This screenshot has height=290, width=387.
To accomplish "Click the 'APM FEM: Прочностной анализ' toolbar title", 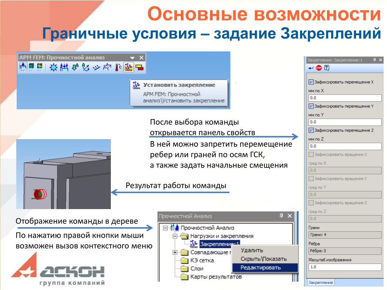I will point(62,57).
